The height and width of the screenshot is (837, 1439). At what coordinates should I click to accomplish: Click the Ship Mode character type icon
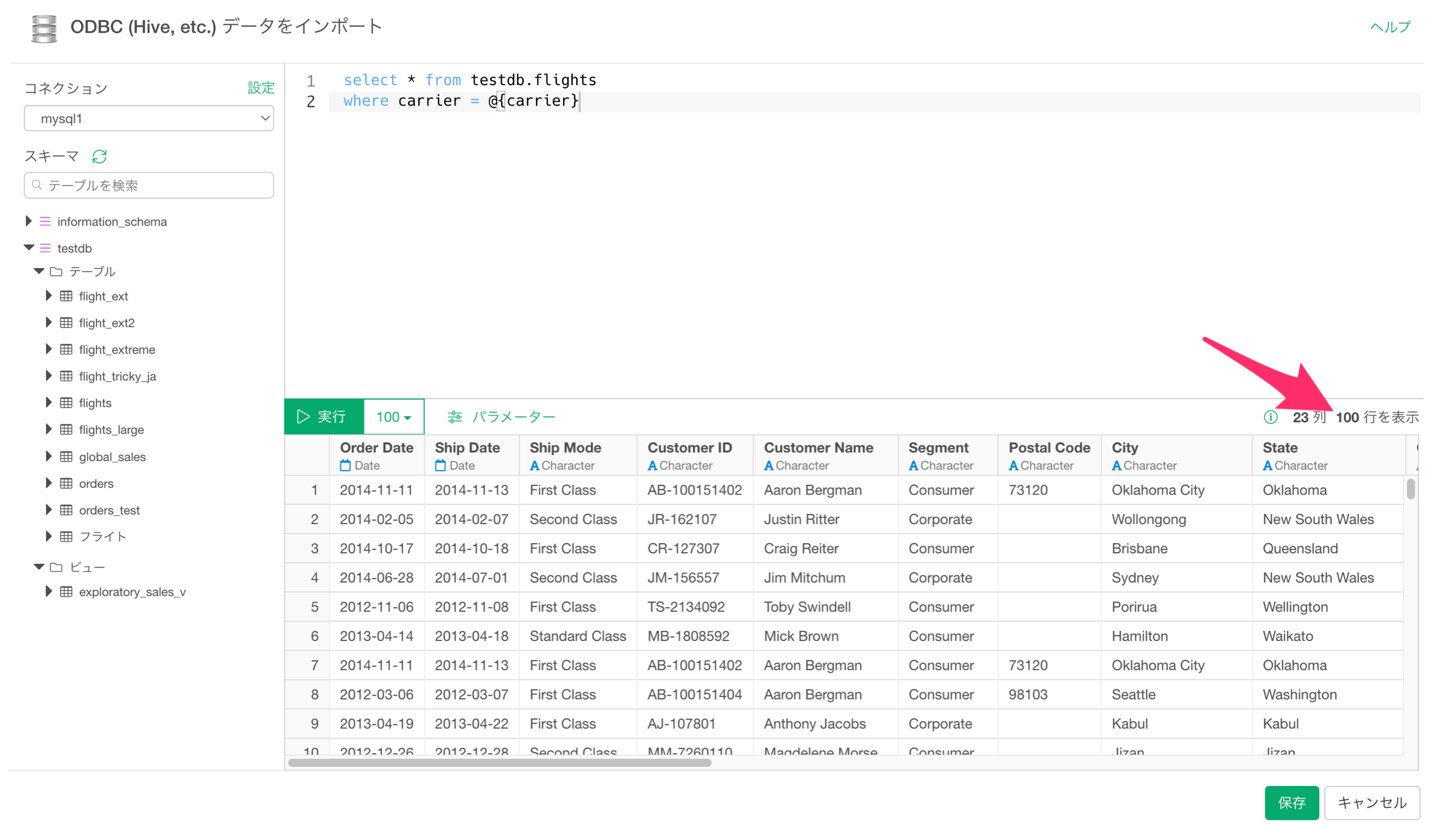535,466
